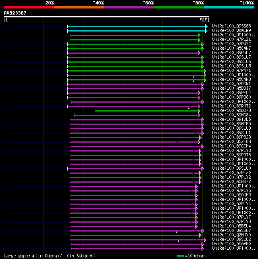The width and height of the screenshot is (258, 259).
Task: Select the UniRef100_B9SLU2 label
Action: (231, 240)
